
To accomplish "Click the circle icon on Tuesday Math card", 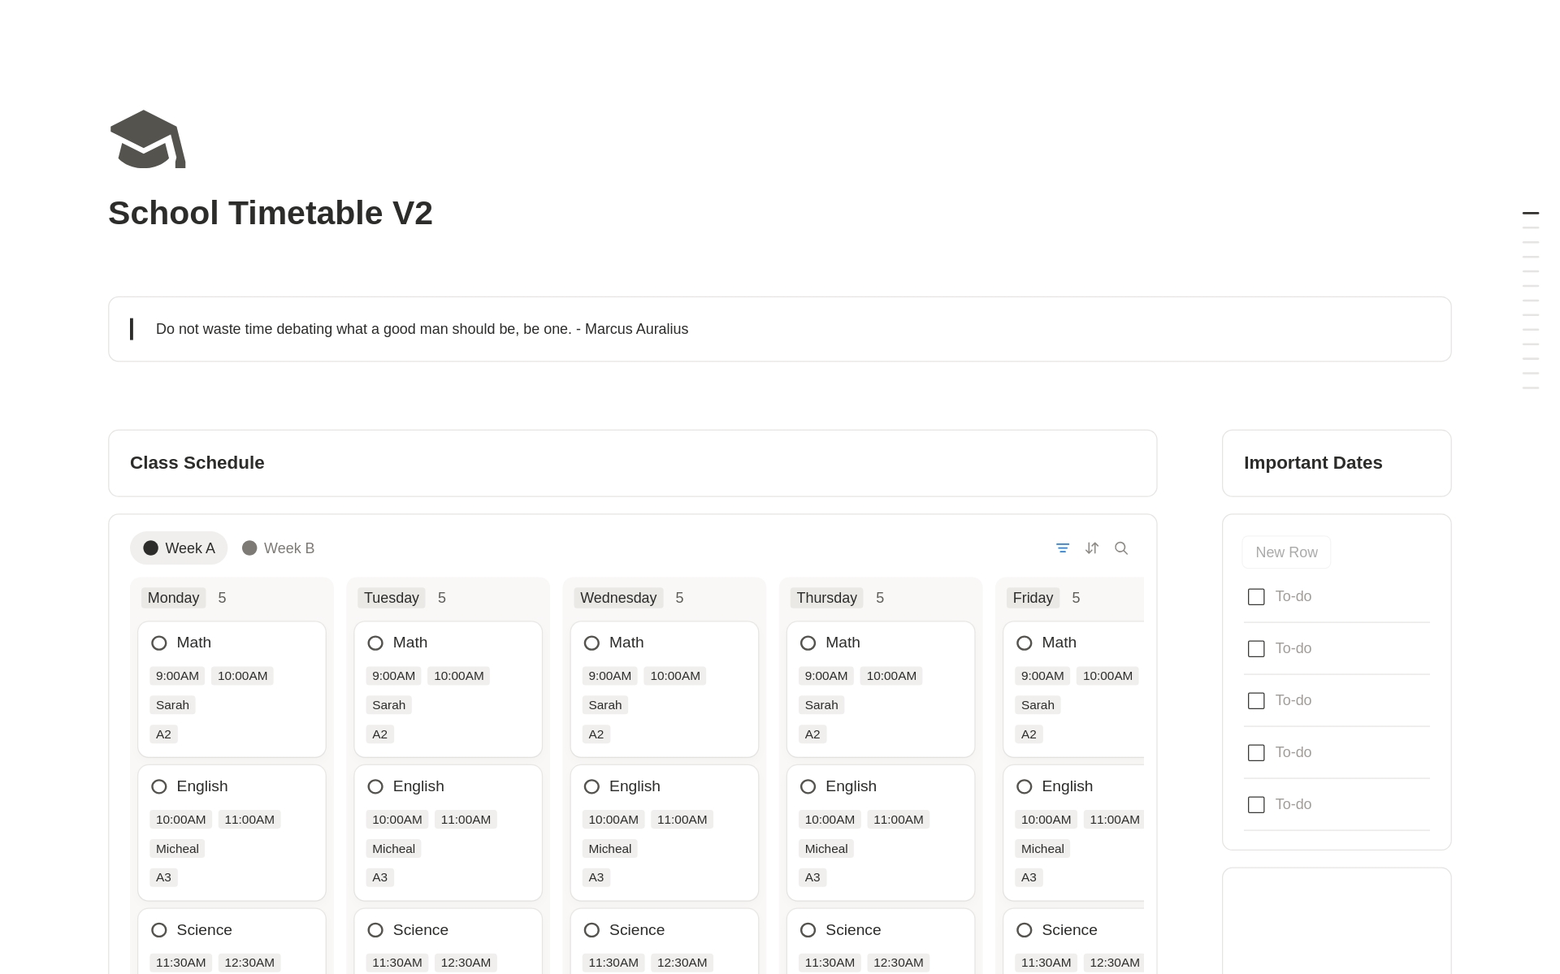I will 375,643.
